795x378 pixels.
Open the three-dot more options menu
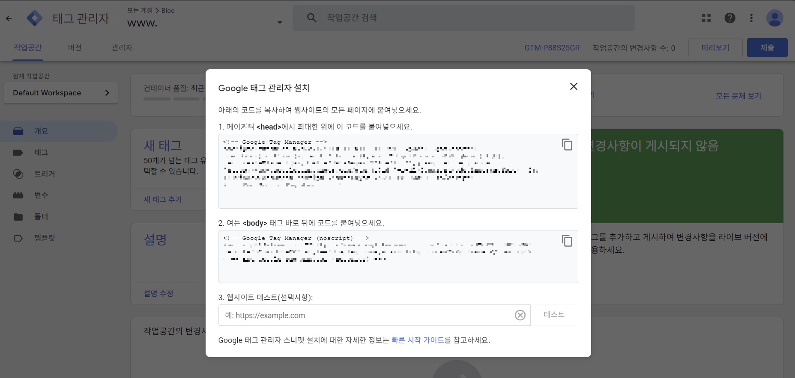coord(751,18)
